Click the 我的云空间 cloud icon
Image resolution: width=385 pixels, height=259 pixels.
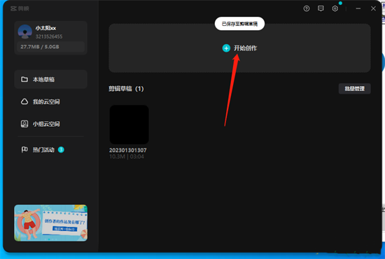[24, 101]
